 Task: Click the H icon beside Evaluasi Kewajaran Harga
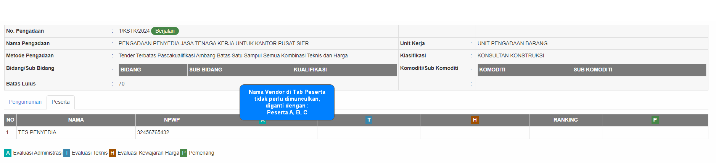tap(112, 153)
